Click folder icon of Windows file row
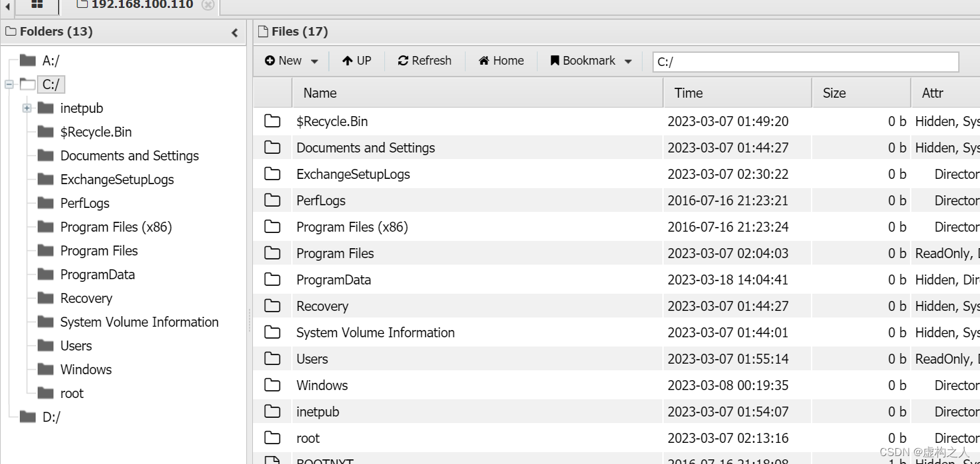This screenshot has width=980, height=464. pyautogui.click(x=272, y=385)
